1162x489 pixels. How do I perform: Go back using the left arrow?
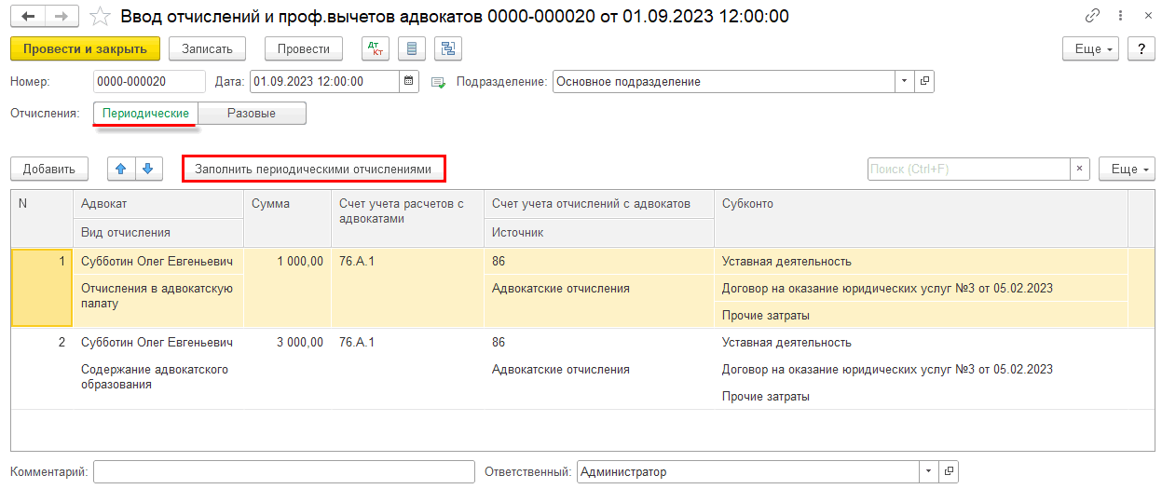click(29, 17)
